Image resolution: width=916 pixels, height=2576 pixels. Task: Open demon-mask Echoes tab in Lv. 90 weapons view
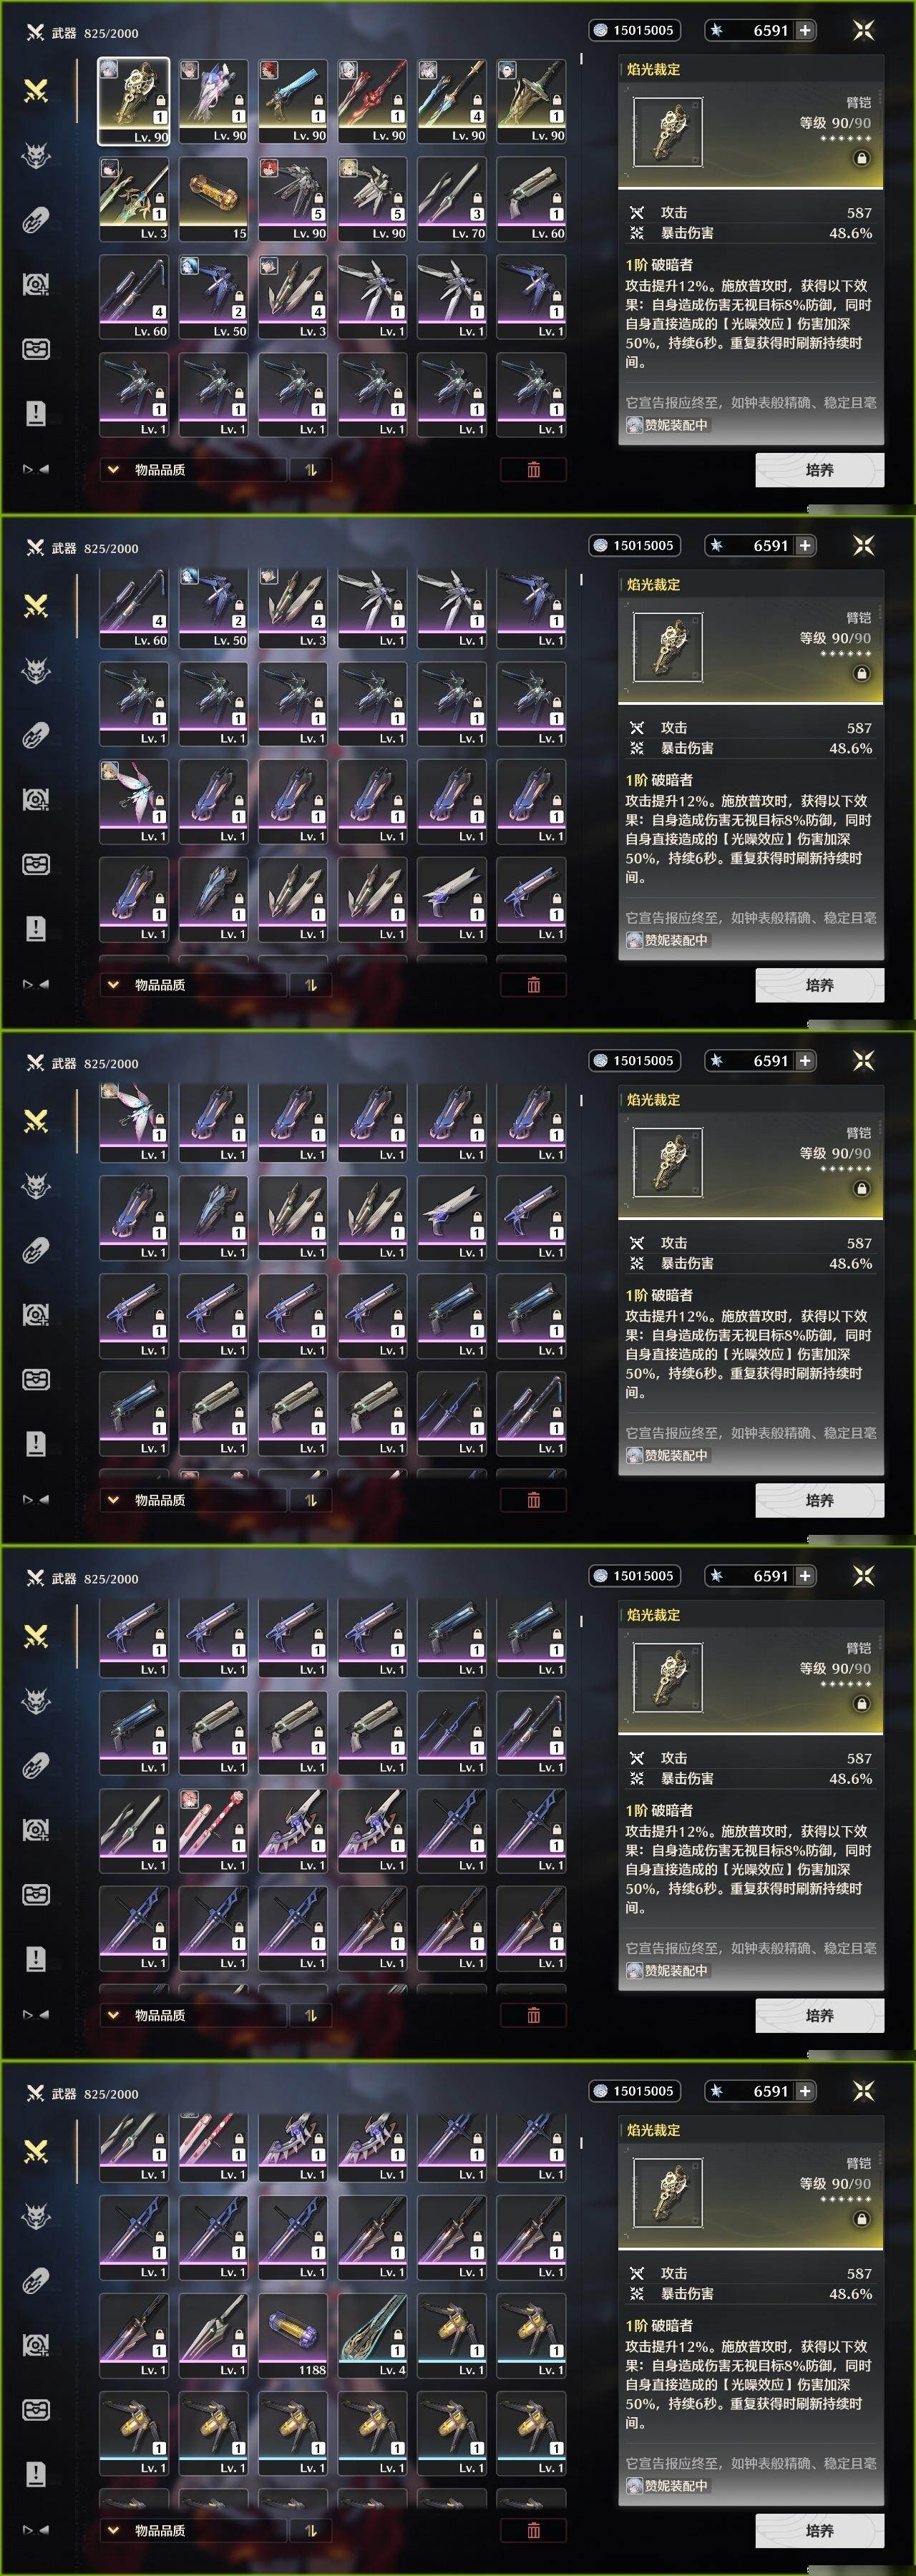point(36,155)
